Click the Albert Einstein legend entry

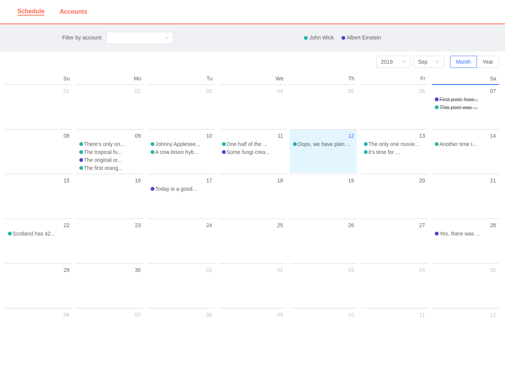[x=361, y=38]
